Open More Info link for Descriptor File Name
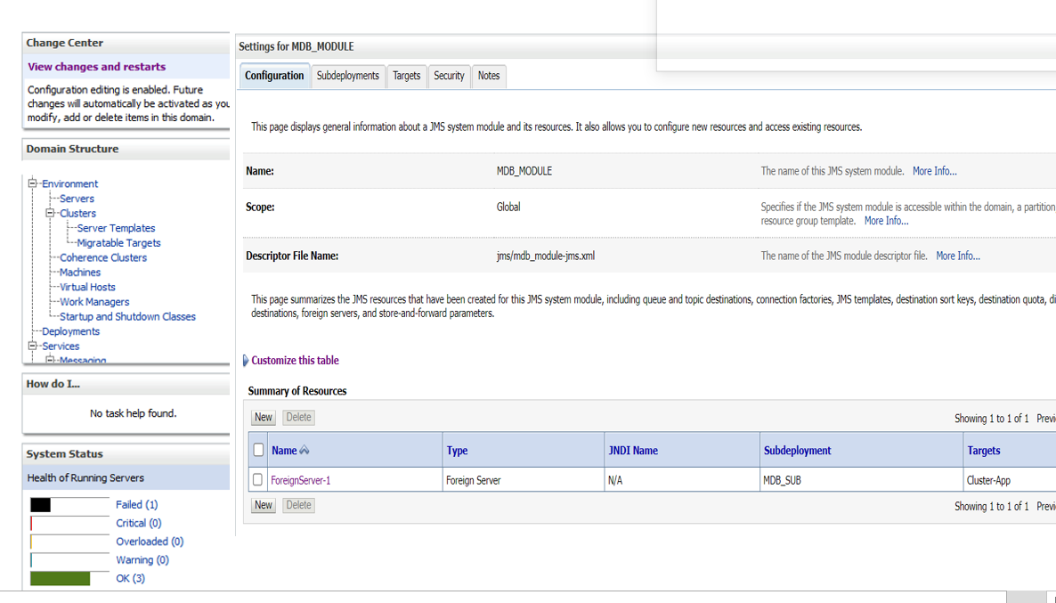 coord(958,256)
